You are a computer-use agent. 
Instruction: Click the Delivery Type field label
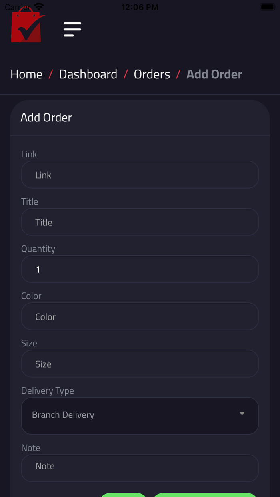(48, 390)
